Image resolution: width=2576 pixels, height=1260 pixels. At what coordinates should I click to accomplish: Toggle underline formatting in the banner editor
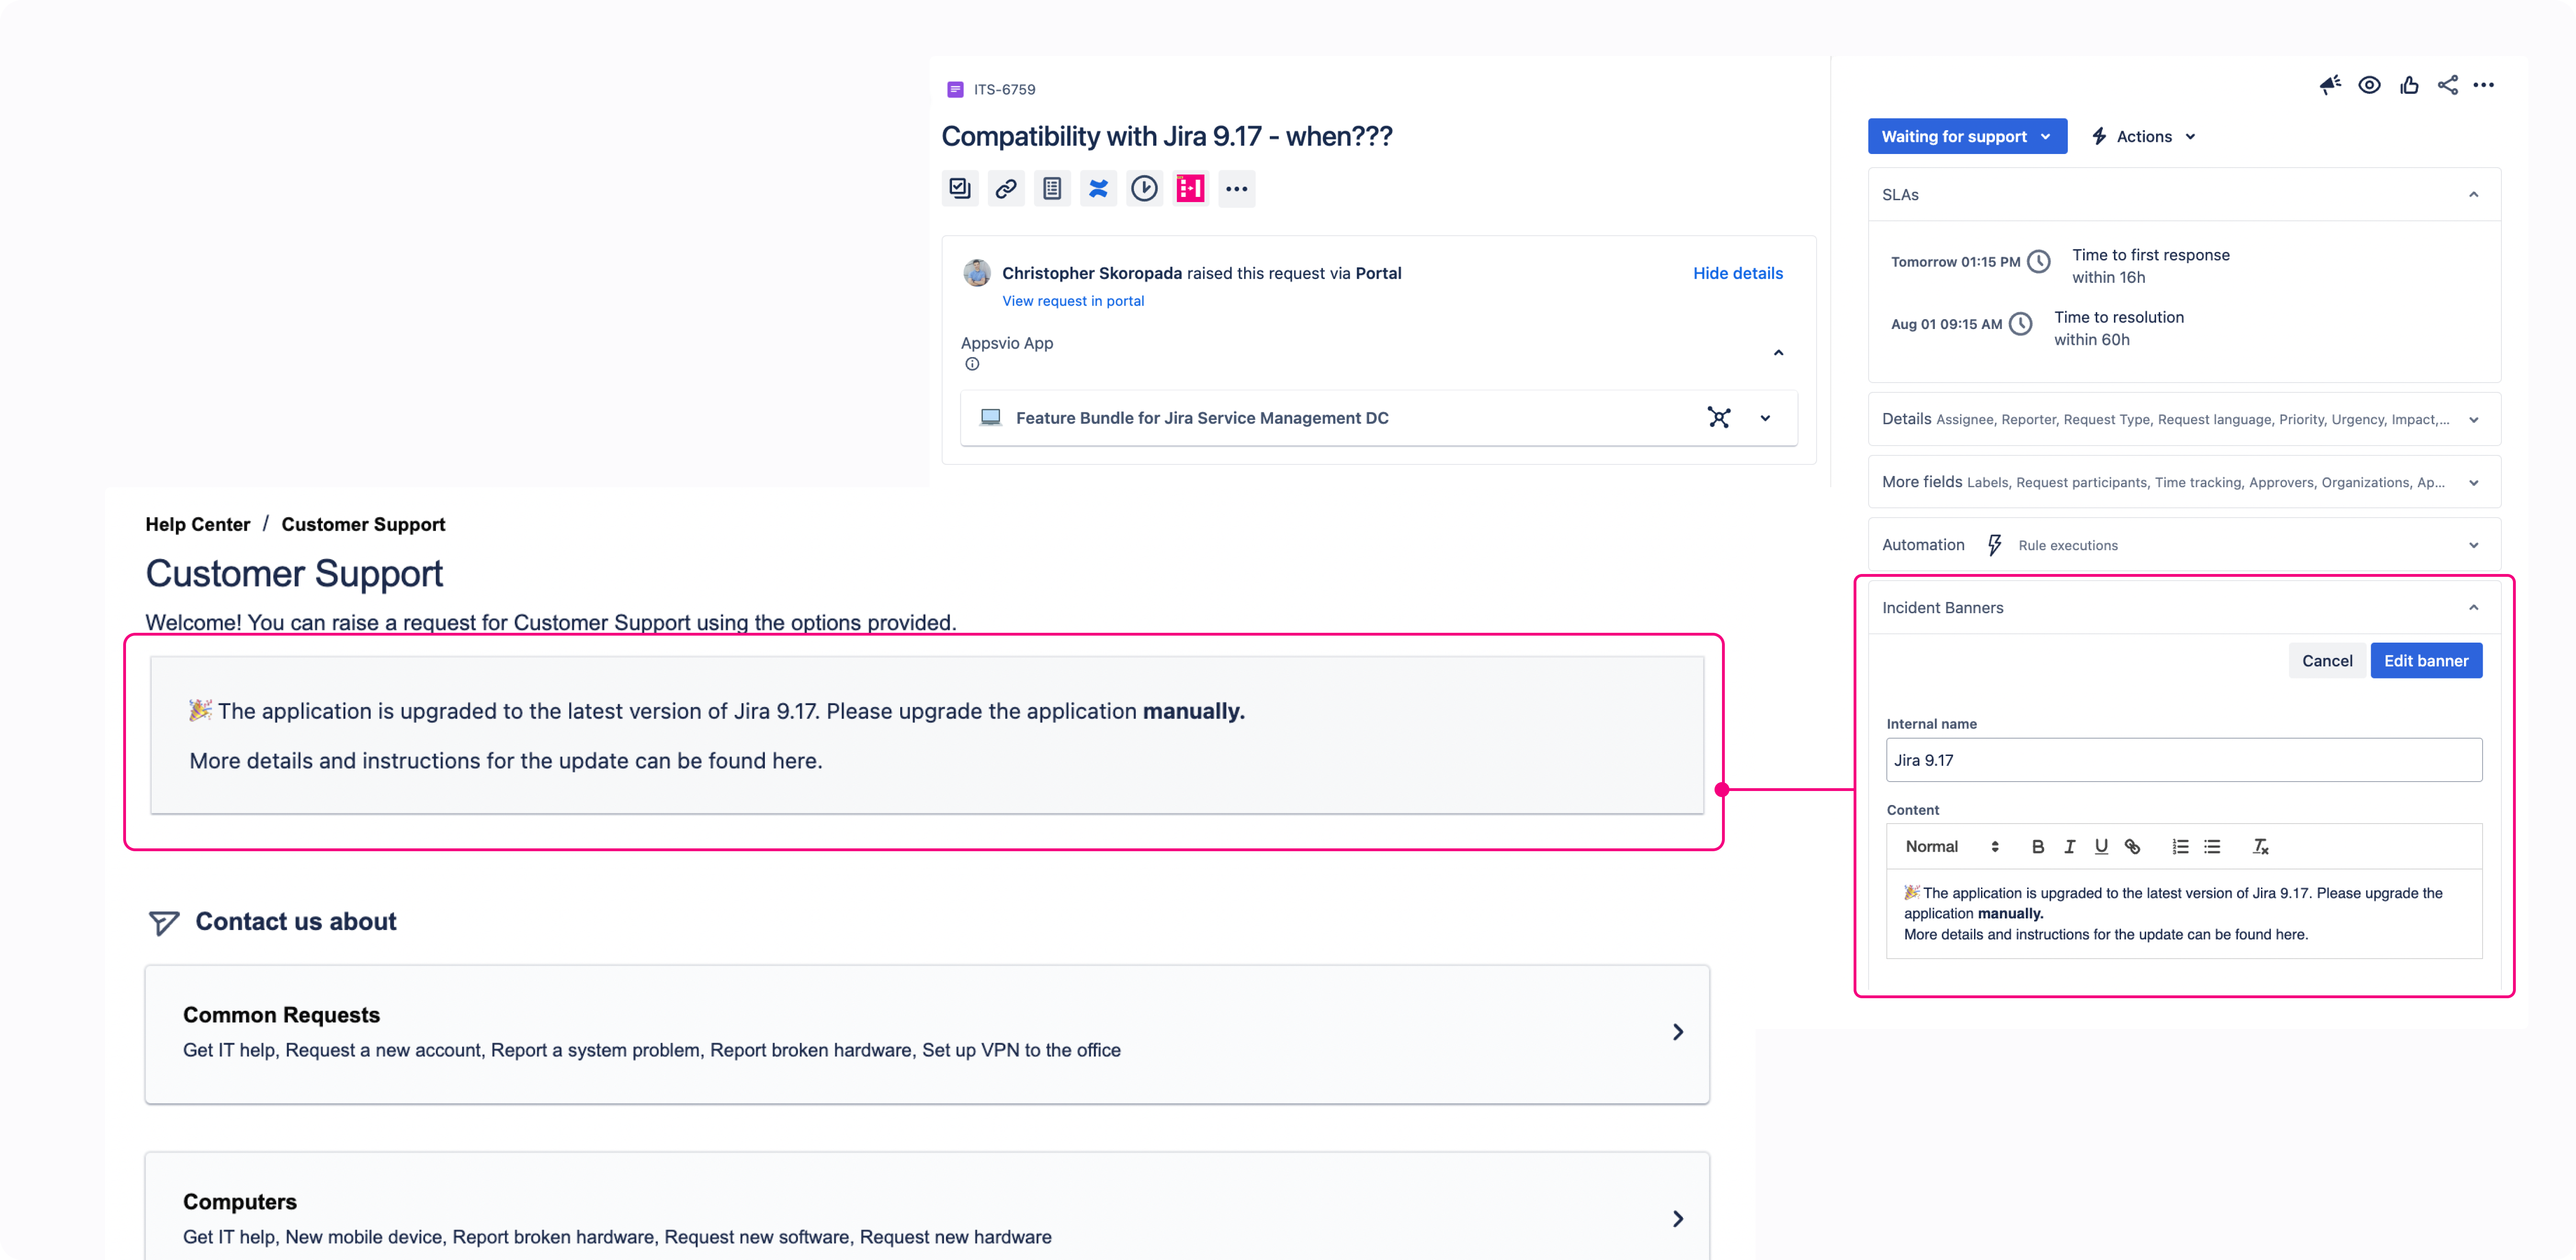[x=2101, y=846]
